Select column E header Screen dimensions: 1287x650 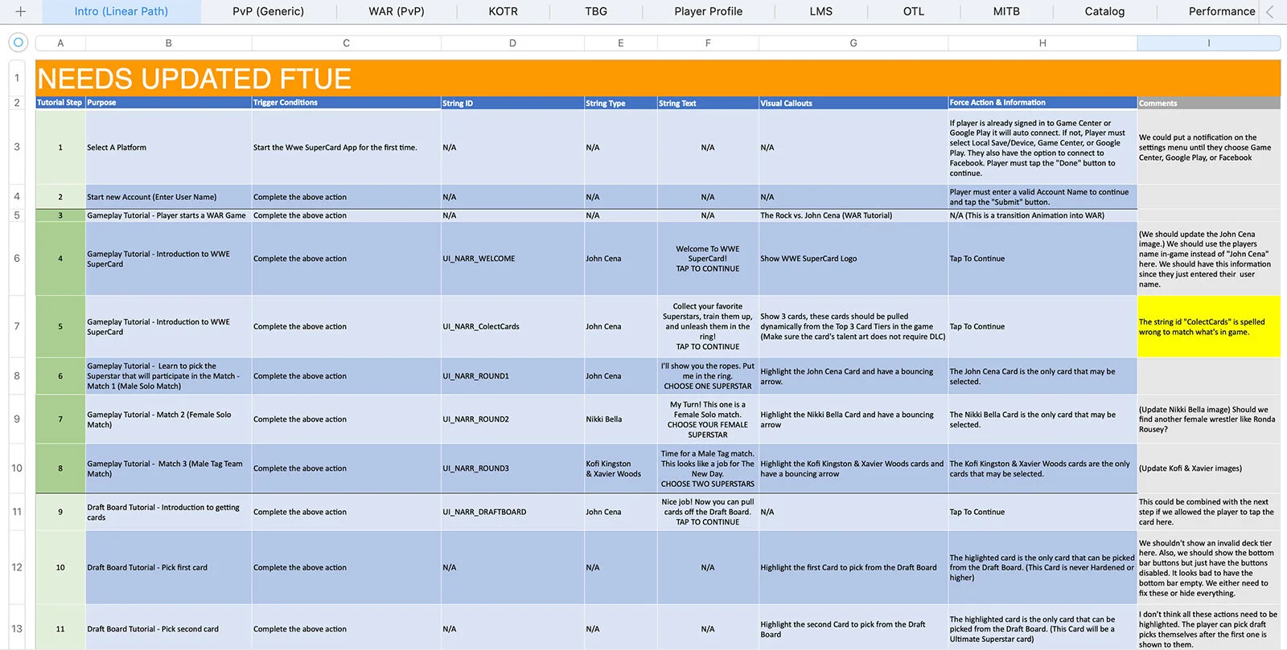[620, 43]
